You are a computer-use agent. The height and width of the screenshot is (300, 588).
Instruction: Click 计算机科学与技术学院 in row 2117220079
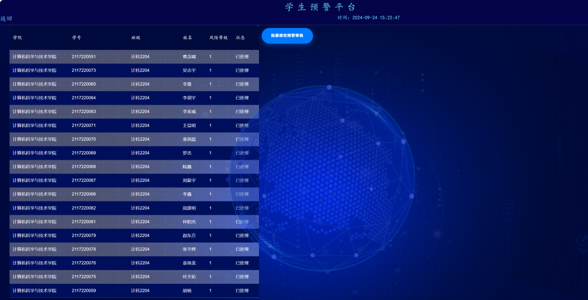click(34, 236)
